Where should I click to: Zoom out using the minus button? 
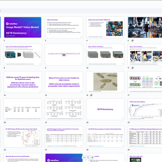pyautogui.click(x=84, y=157)
